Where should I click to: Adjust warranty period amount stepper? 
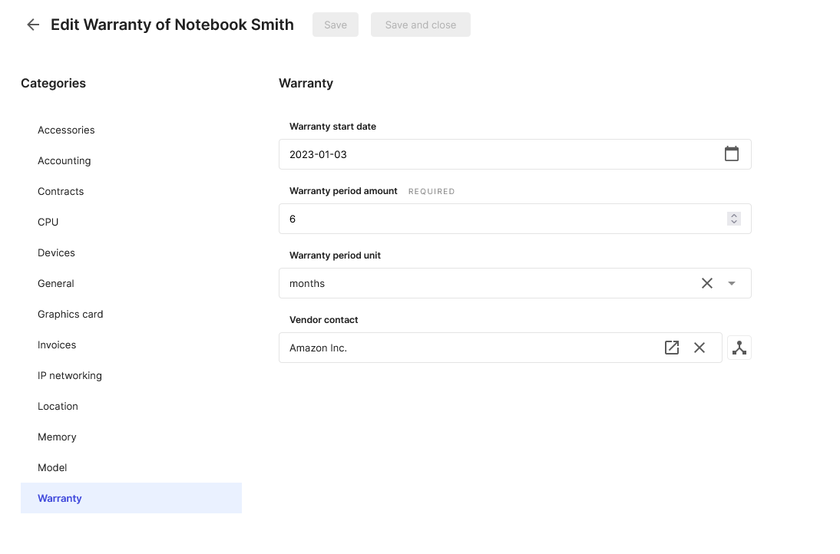coord(734,219)
